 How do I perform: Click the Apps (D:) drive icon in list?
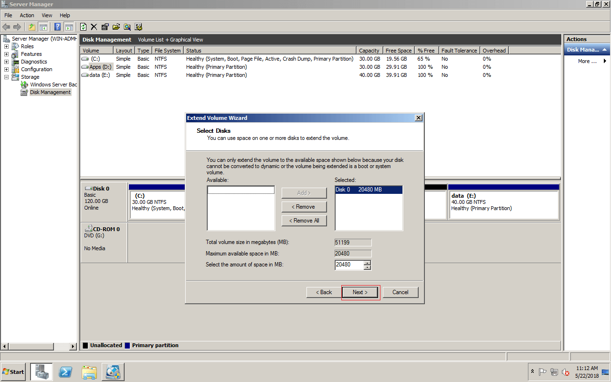85,67
